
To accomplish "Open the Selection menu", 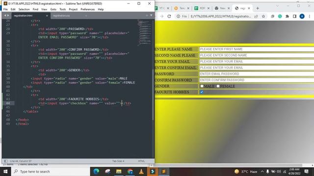I will (24, 9).
